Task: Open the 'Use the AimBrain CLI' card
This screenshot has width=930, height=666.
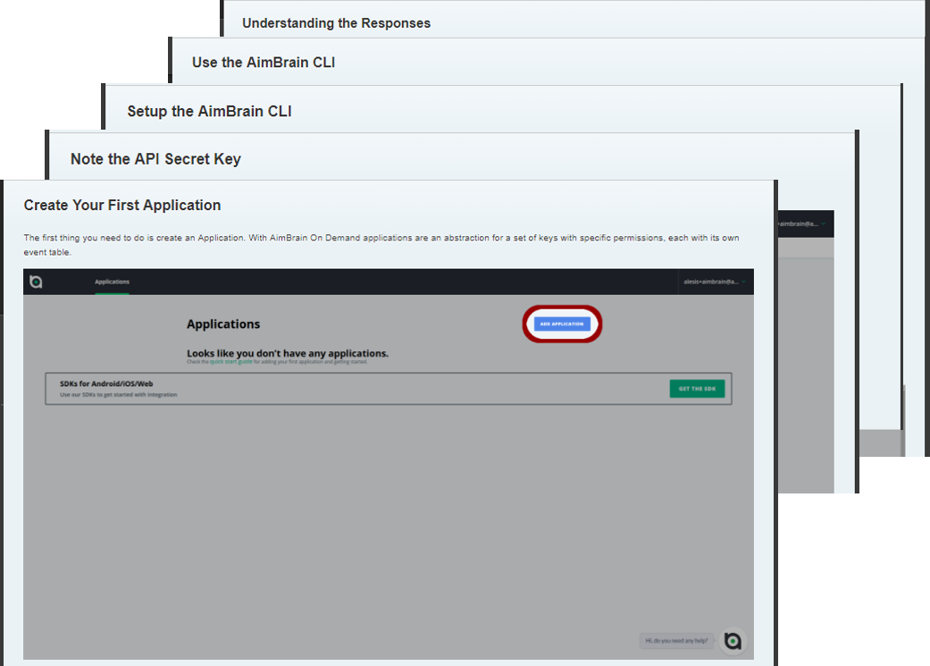Action: click(264, 63)
